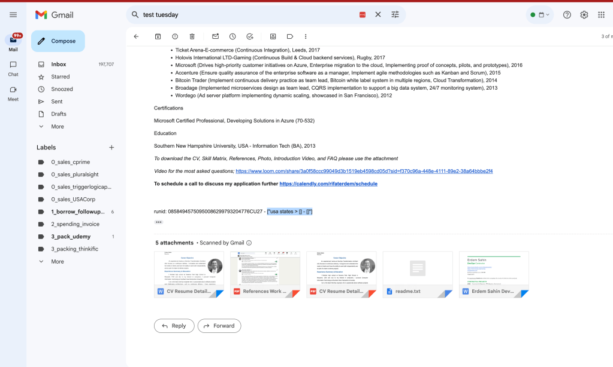This screenshot has width=613, height=367.
Task: Create a new label with plus icon
Action: pyautogui.click(x=111, y=148)
